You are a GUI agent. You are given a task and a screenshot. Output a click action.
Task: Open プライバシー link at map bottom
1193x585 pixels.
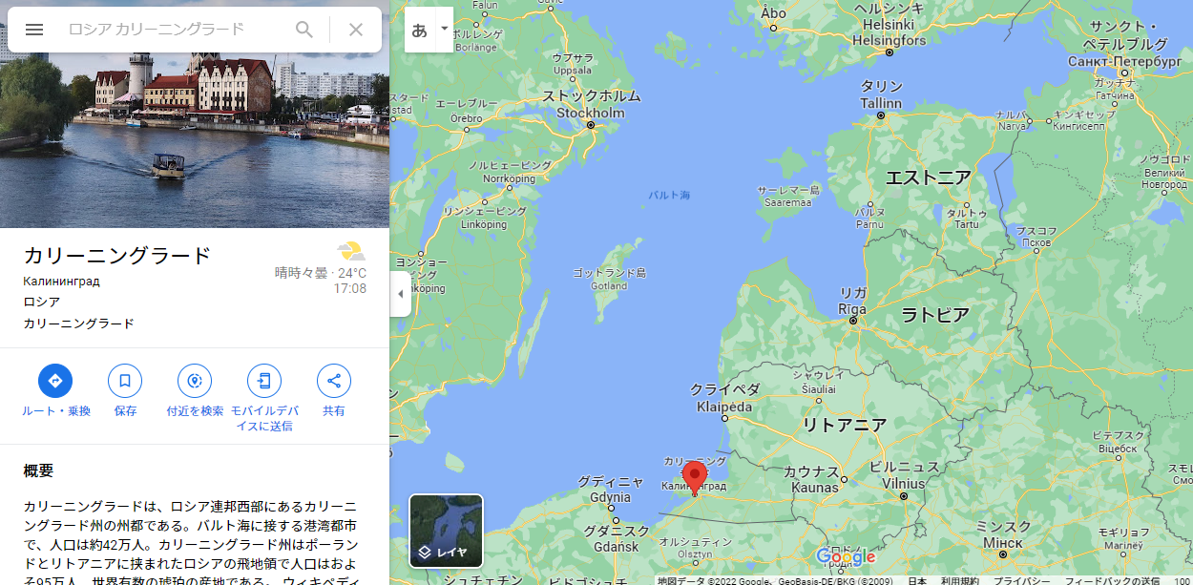1022,580
